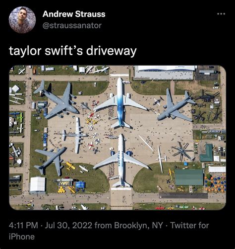The height and width of the screenshot is (249, 235).
Task: Click the Jul 30, 2022 date
Action: point(68,225)
